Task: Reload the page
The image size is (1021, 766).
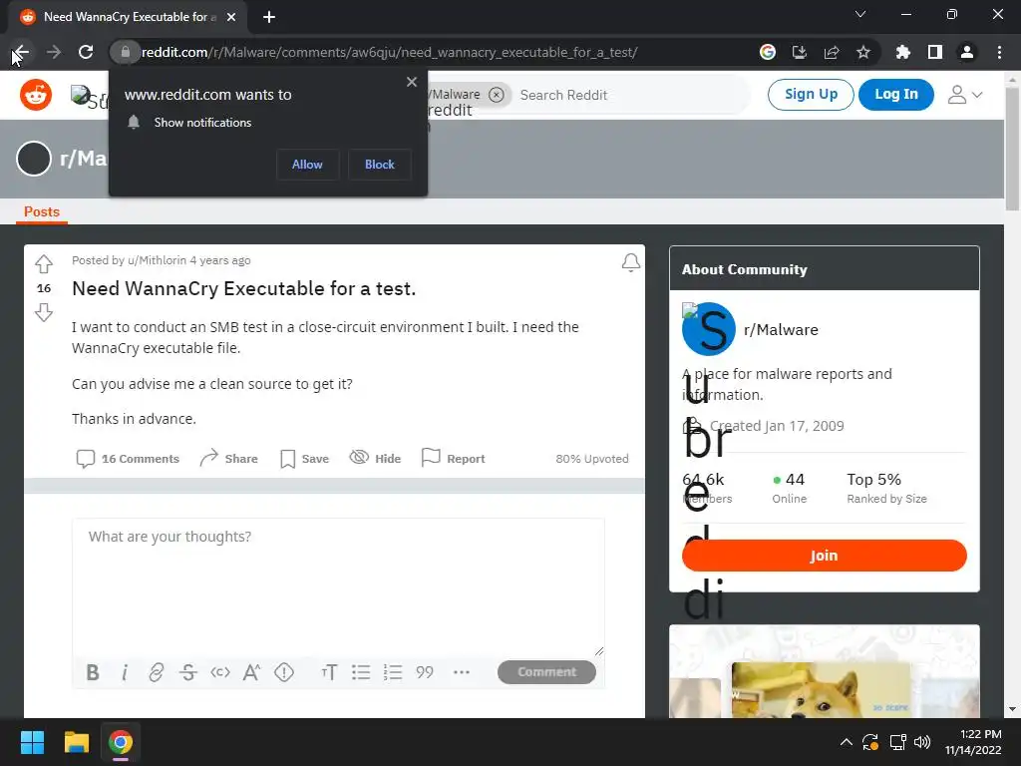Action: tap(86, 52)
